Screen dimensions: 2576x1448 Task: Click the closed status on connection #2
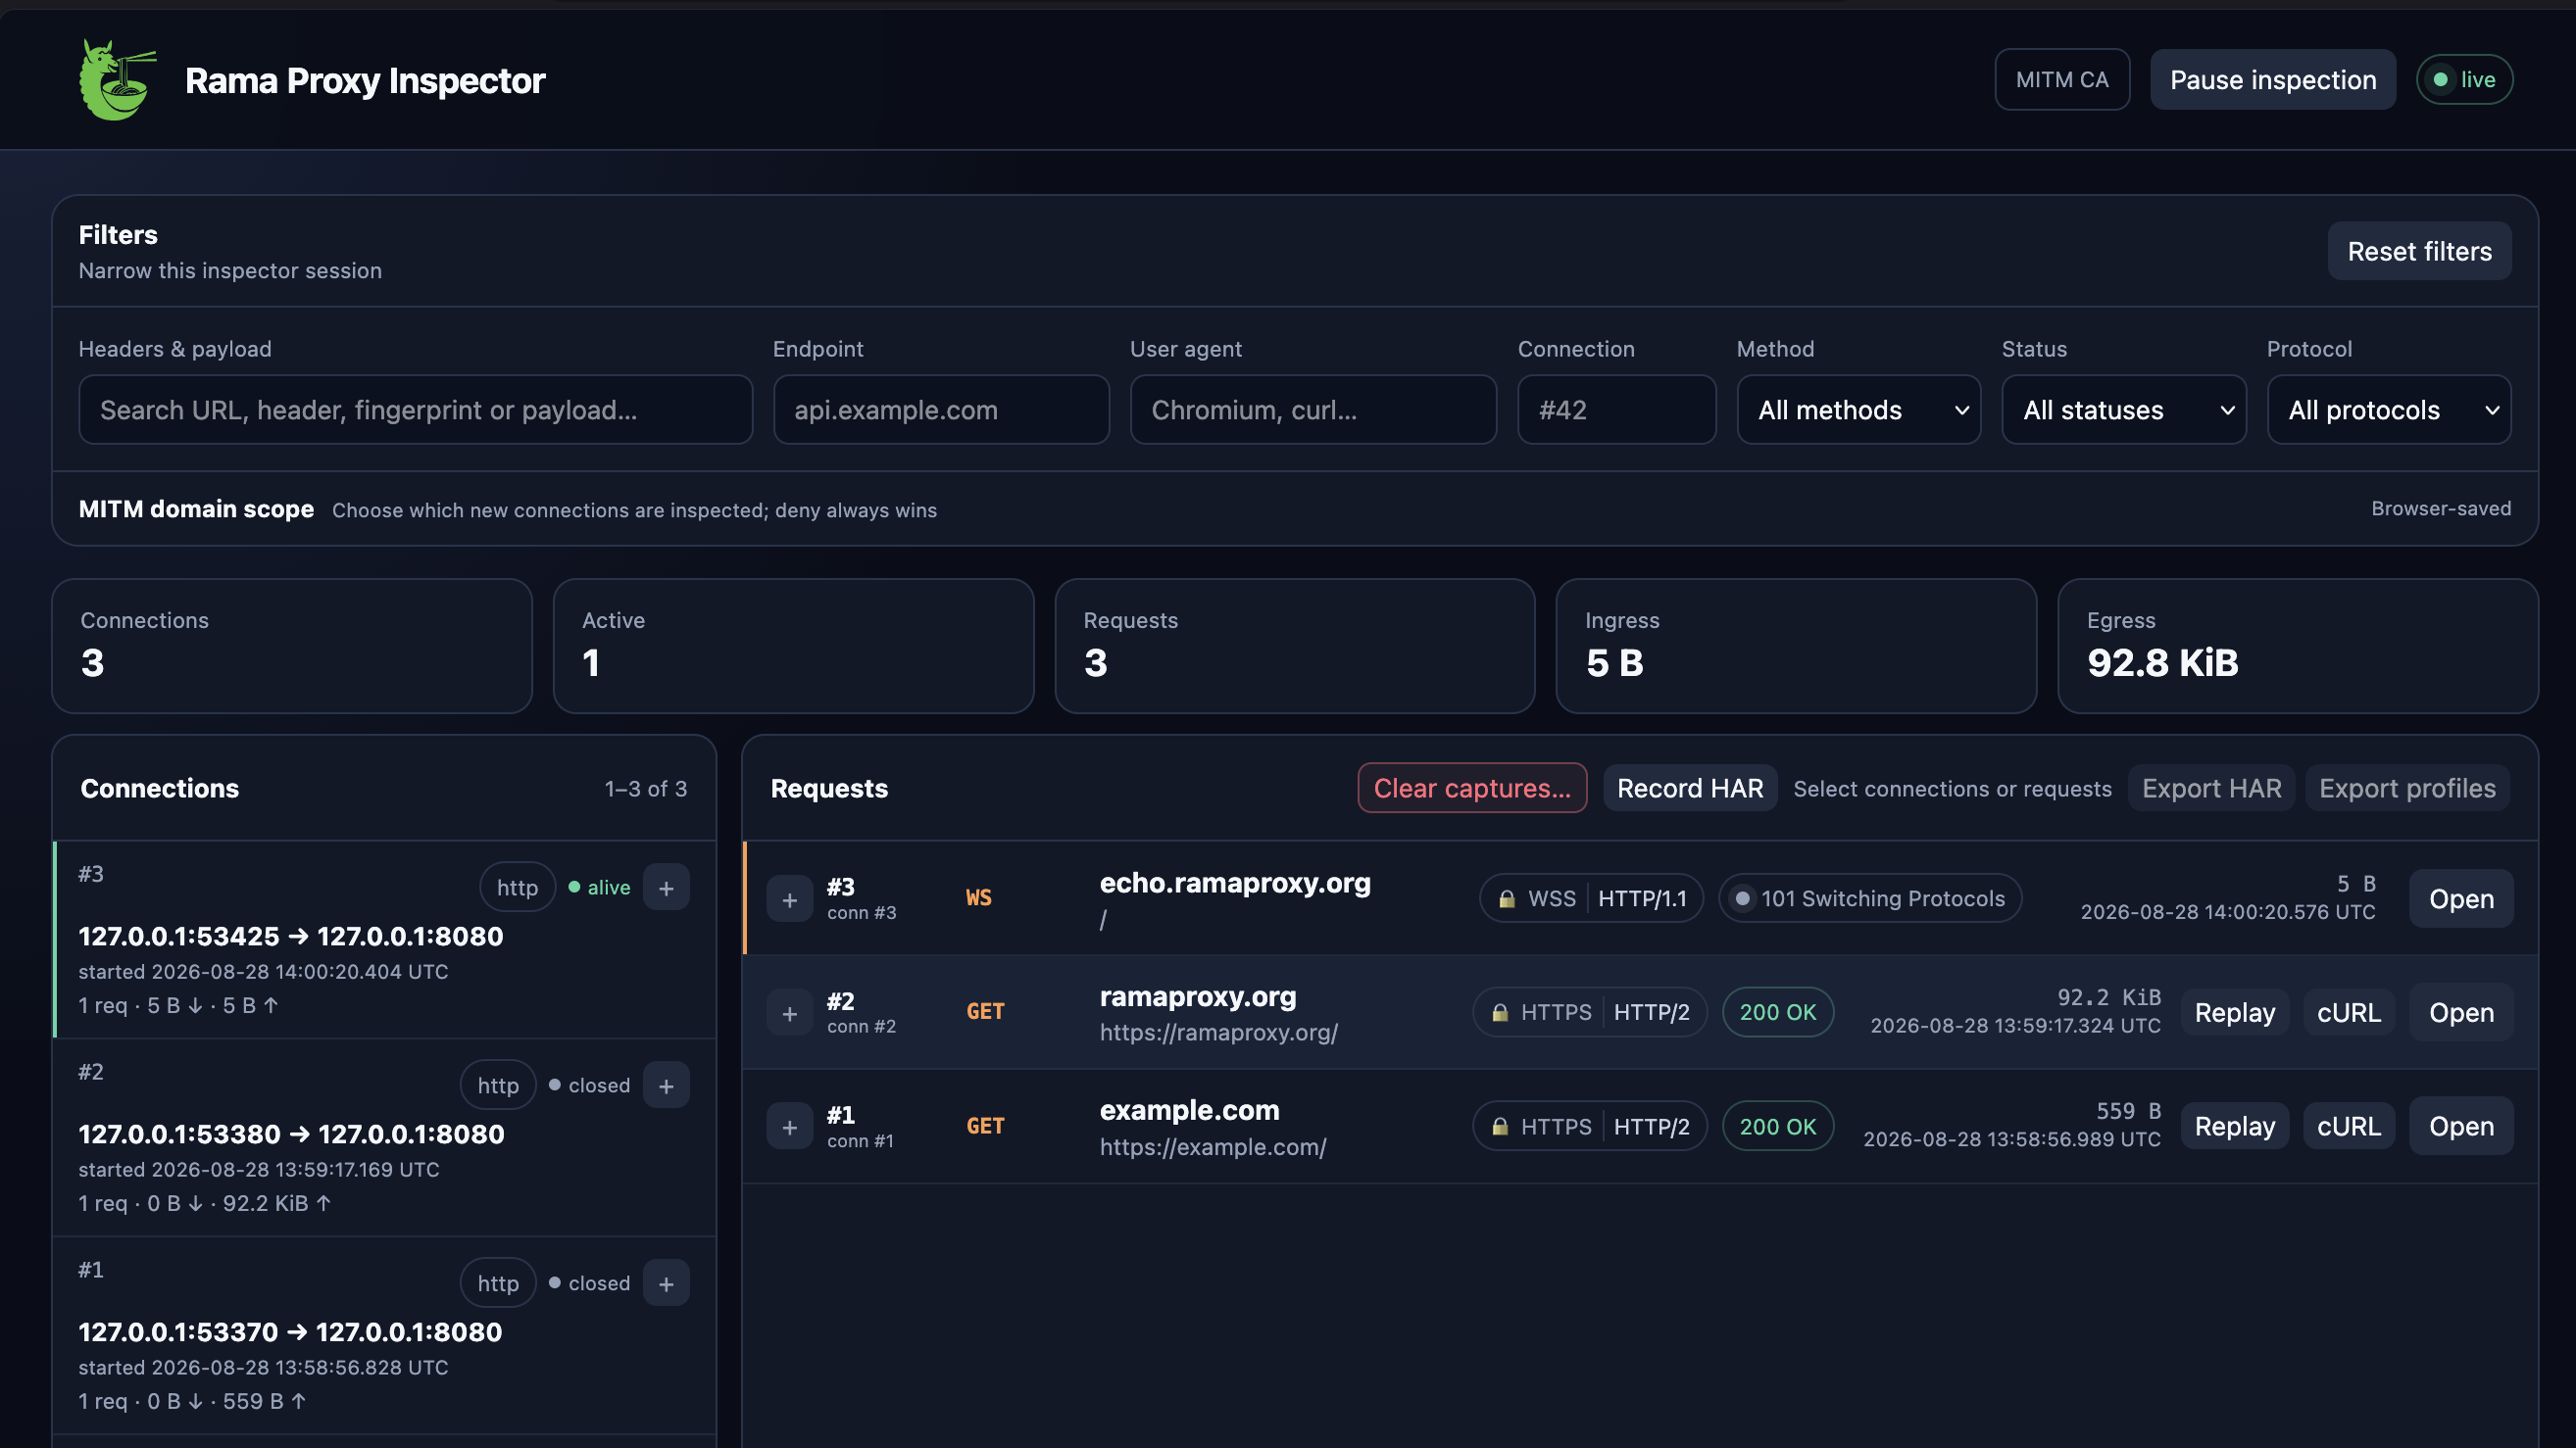(589, 1086)
